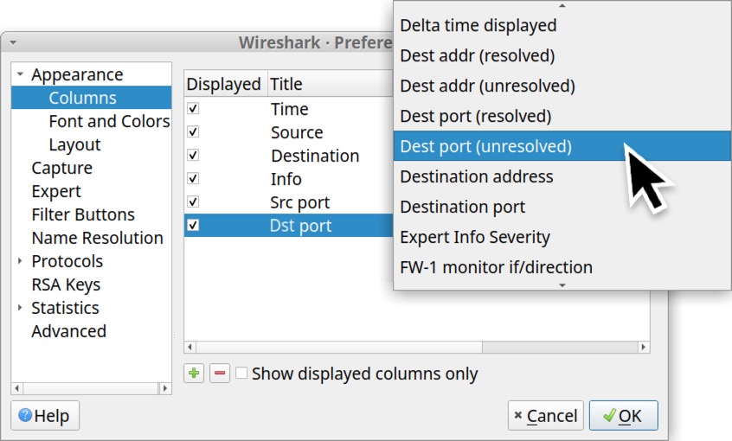Cancel the Preferences dialog
This screenshot has height=441, width=732.
click(x=546, y=415)
